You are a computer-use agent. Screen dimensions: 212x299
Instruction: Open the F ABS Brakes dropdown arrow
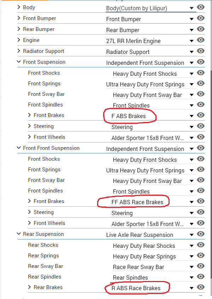[x=192, y=116]
